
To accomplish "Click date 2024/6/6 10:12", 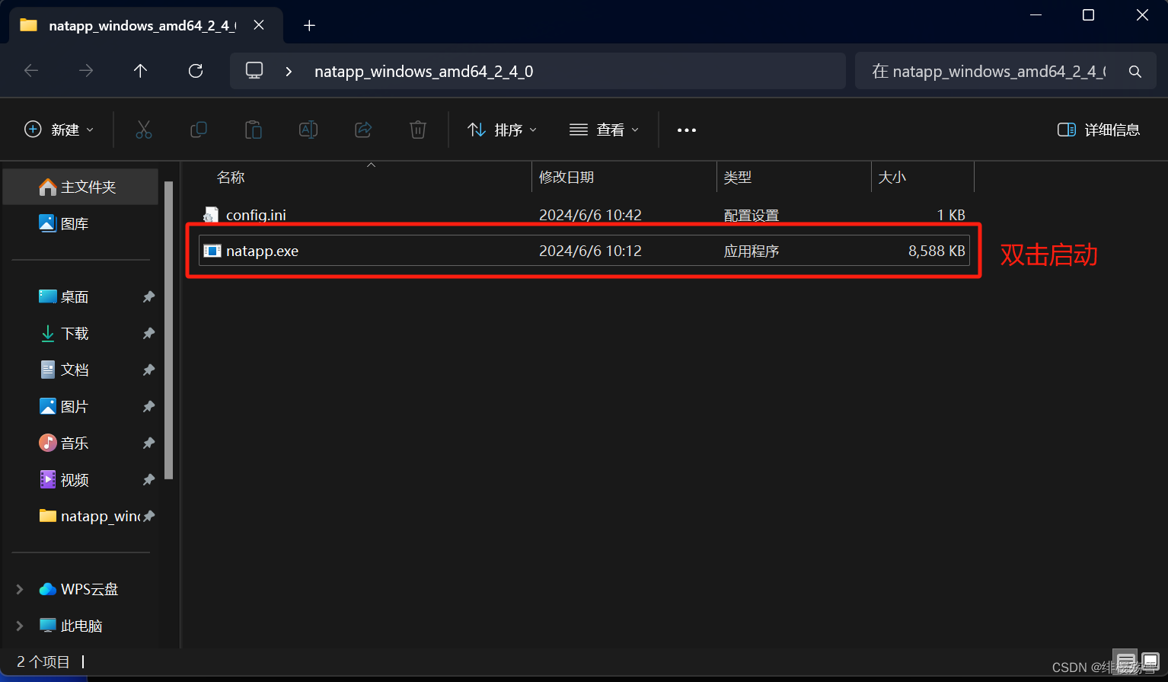I will tap(590, 251).
